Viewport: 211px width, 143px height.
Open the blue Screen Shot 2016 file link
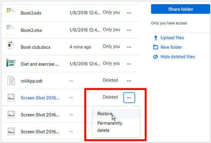click(40, 98)
